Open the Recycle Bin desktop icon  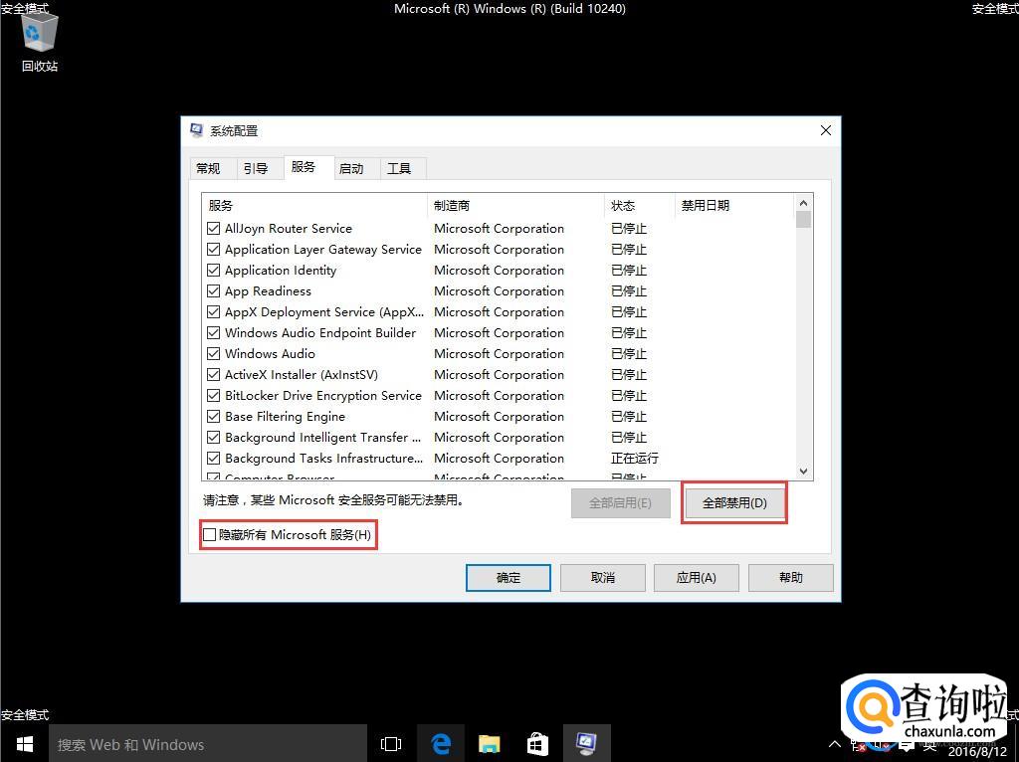click(x=40, y=43)
